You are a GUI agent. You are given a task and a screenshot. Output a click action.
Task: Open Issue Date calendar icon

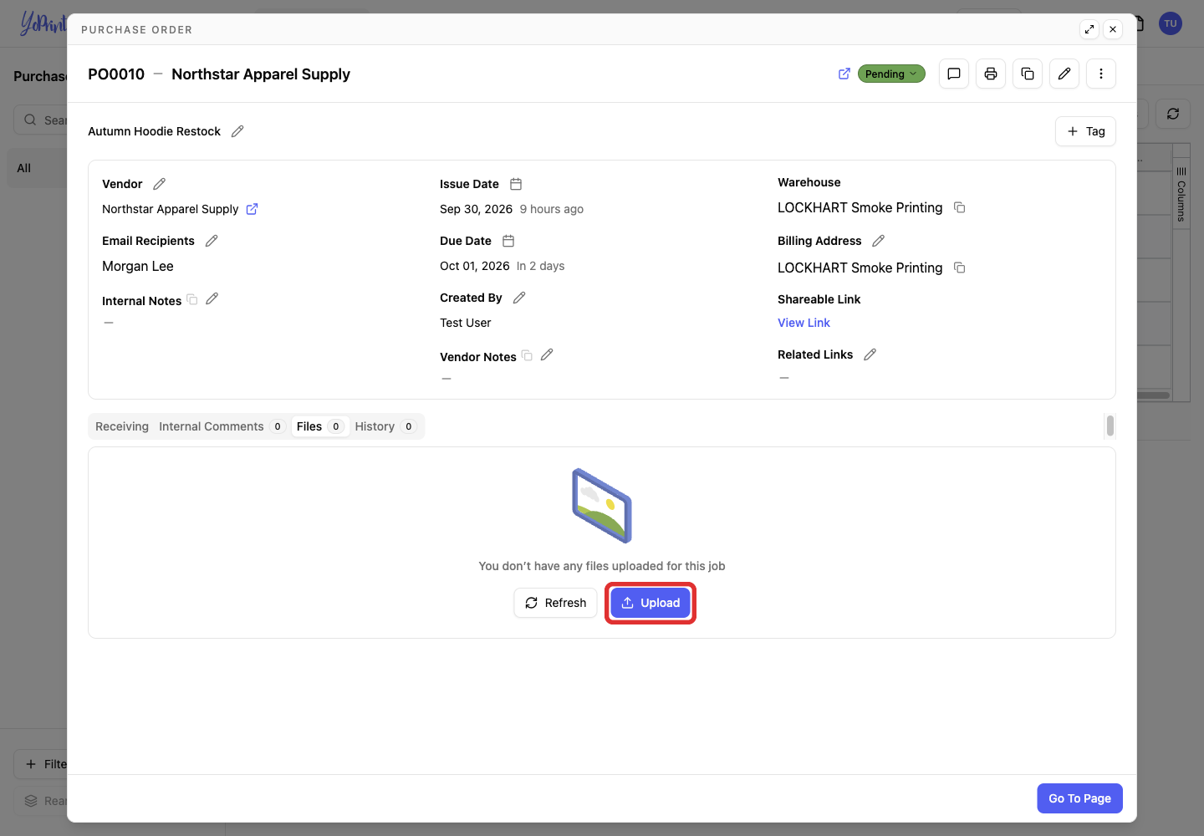(x=516, y=184)
